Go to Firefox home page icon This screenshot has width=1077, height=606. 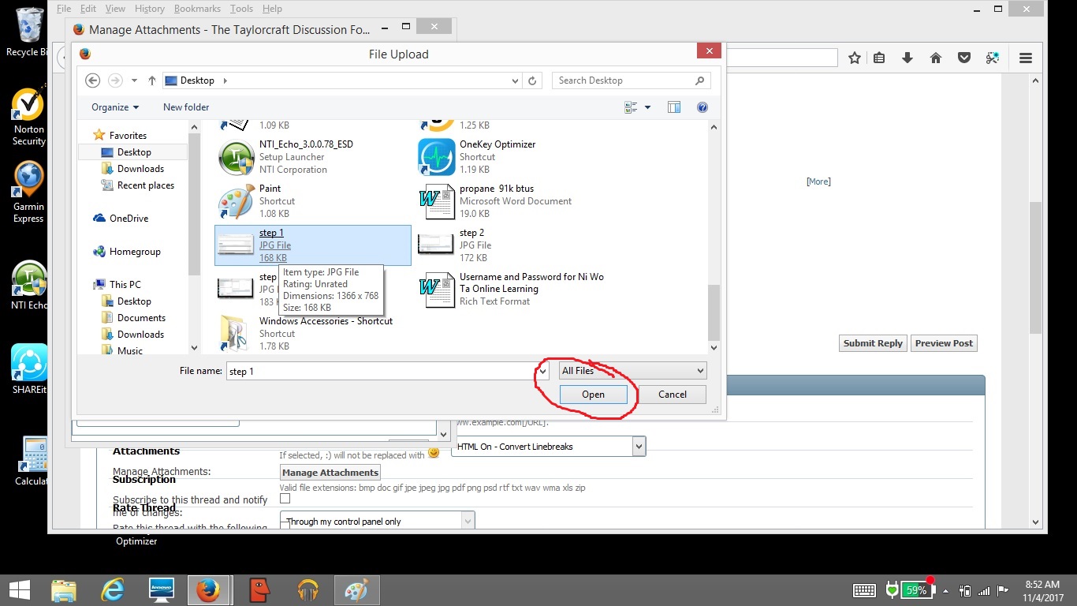pyautogui.click(x=936, y=58)
